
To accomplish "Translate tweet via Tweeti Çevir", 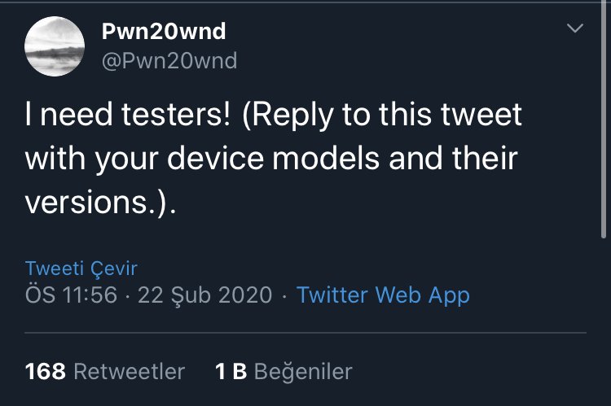I will (81, 268).
